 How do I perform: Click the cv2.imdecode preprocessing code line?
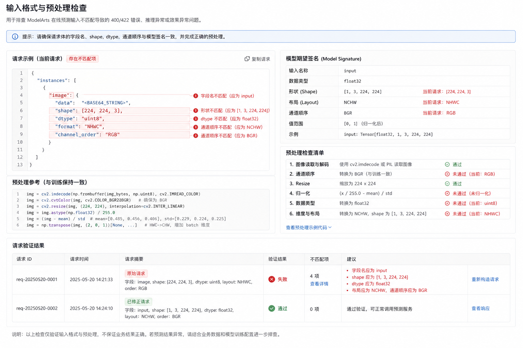(114, 194)
